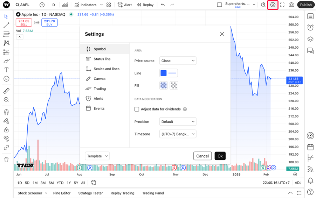Switch to Status line settings tab

pos(105,59)
